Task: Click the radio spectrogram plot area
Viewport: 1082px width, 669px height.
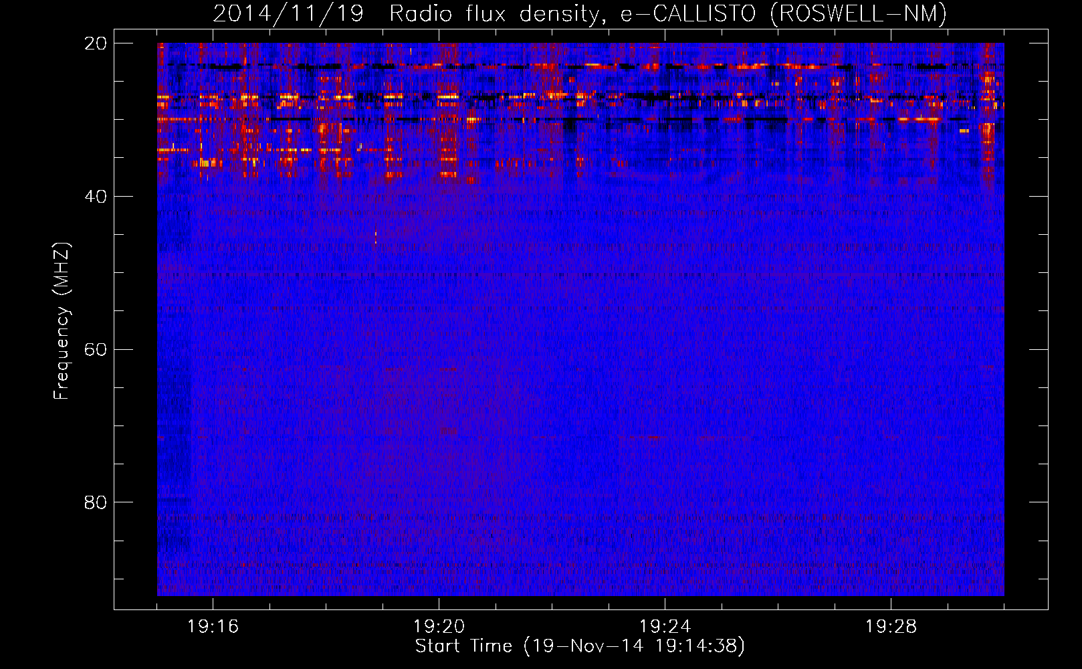Action: tap(580, 319)
